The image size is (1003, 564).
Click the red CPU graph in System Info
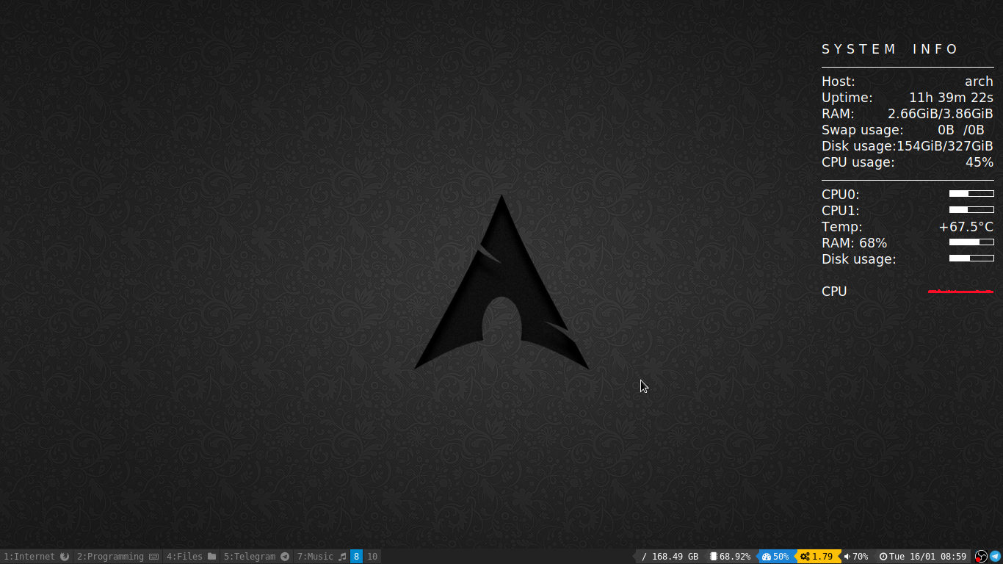pyautogui.click(x=960, y=291)
